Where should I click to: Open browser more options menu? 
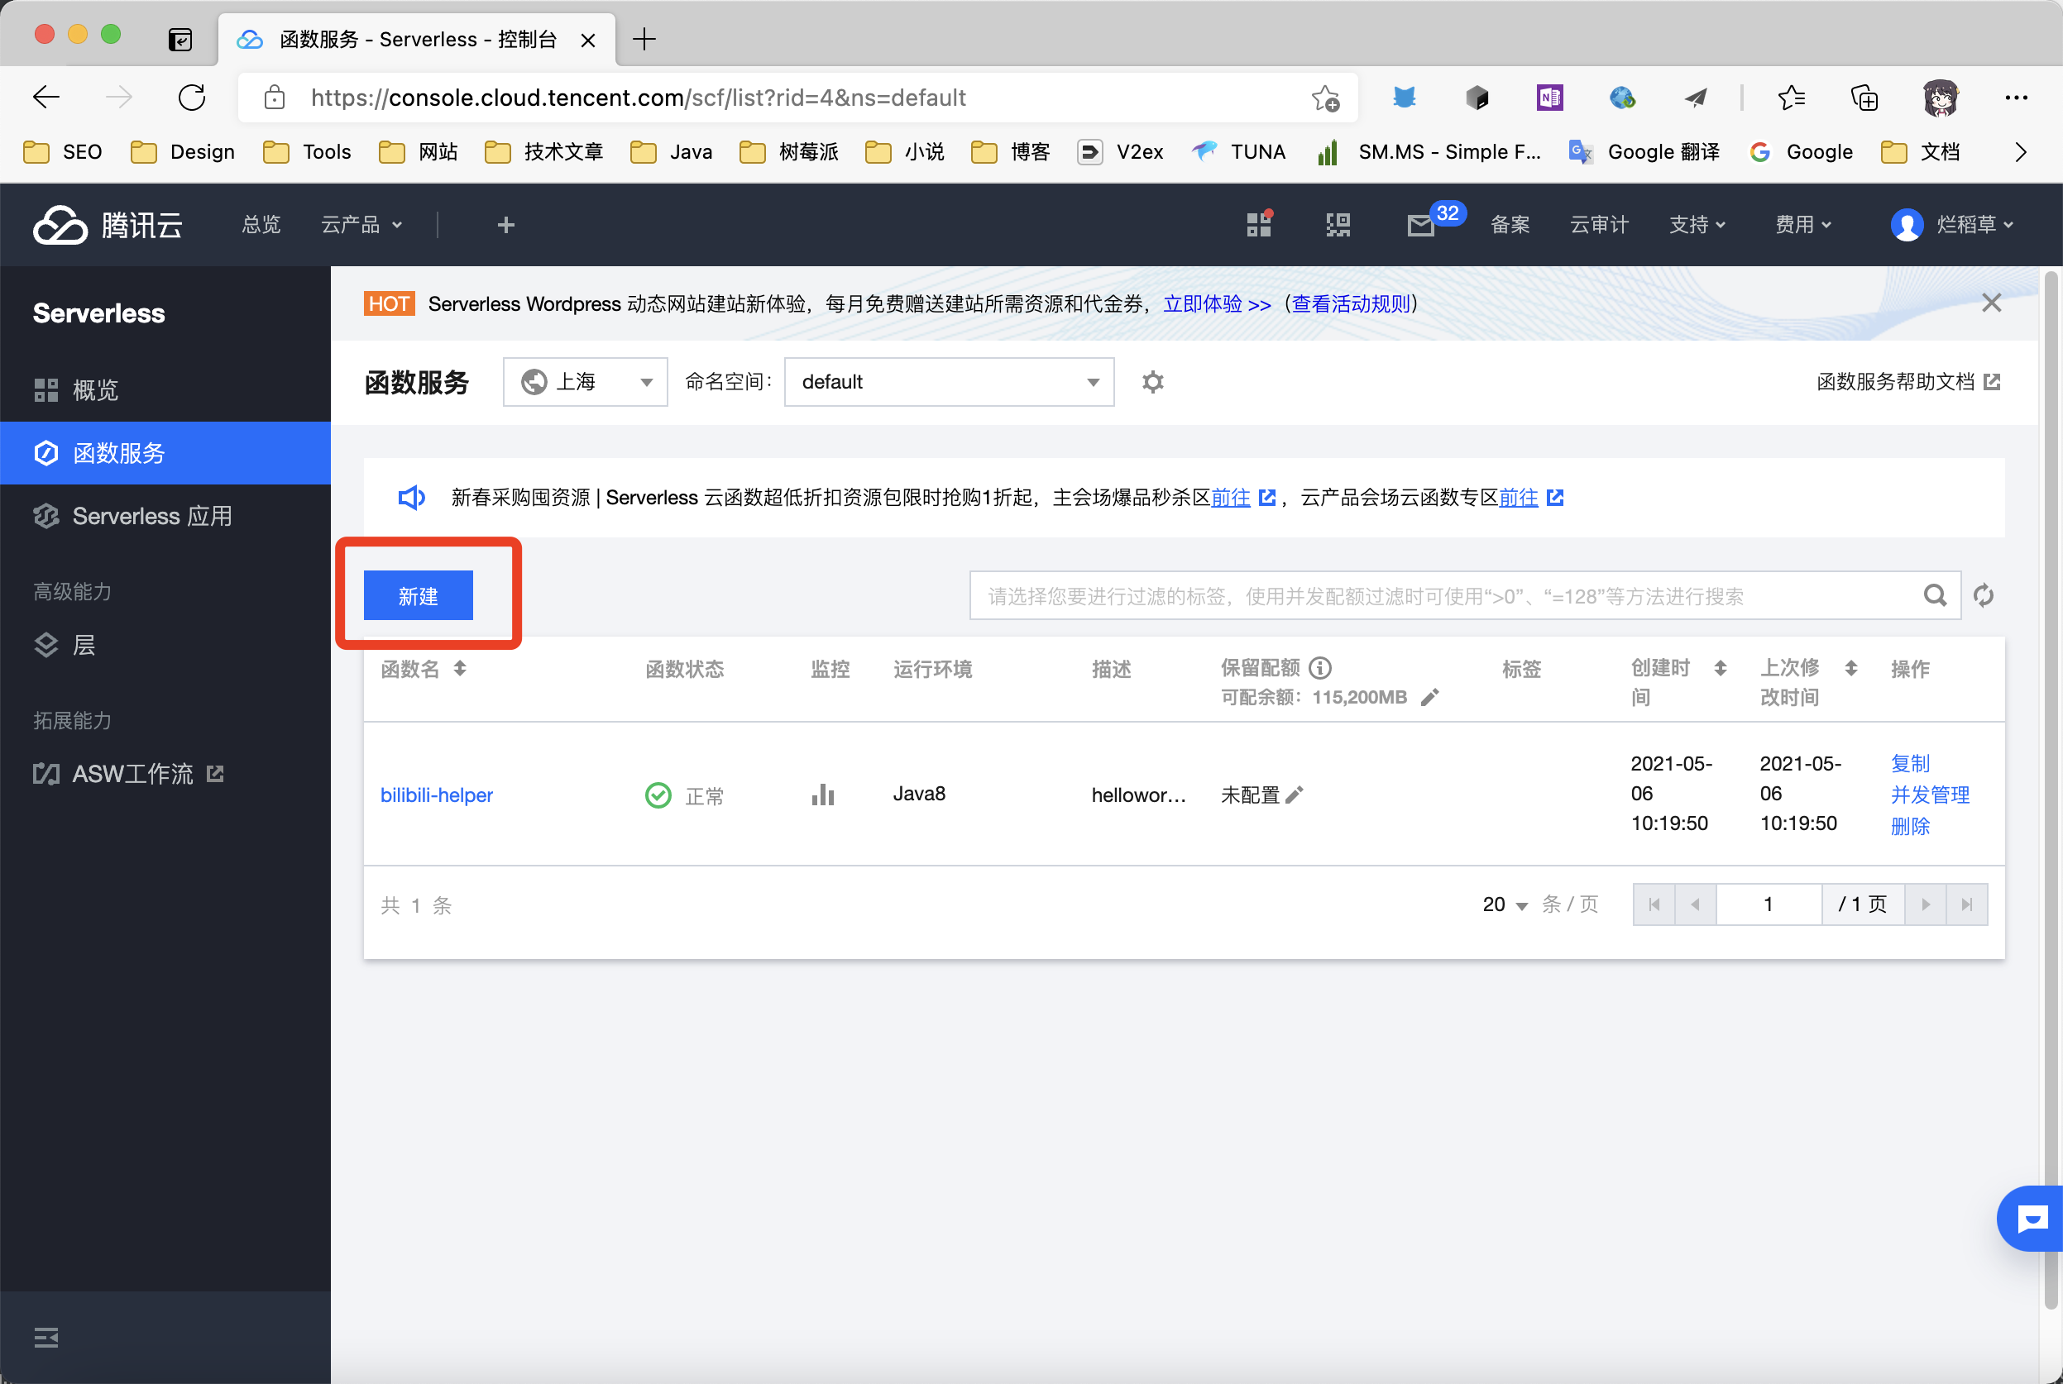2016,97
